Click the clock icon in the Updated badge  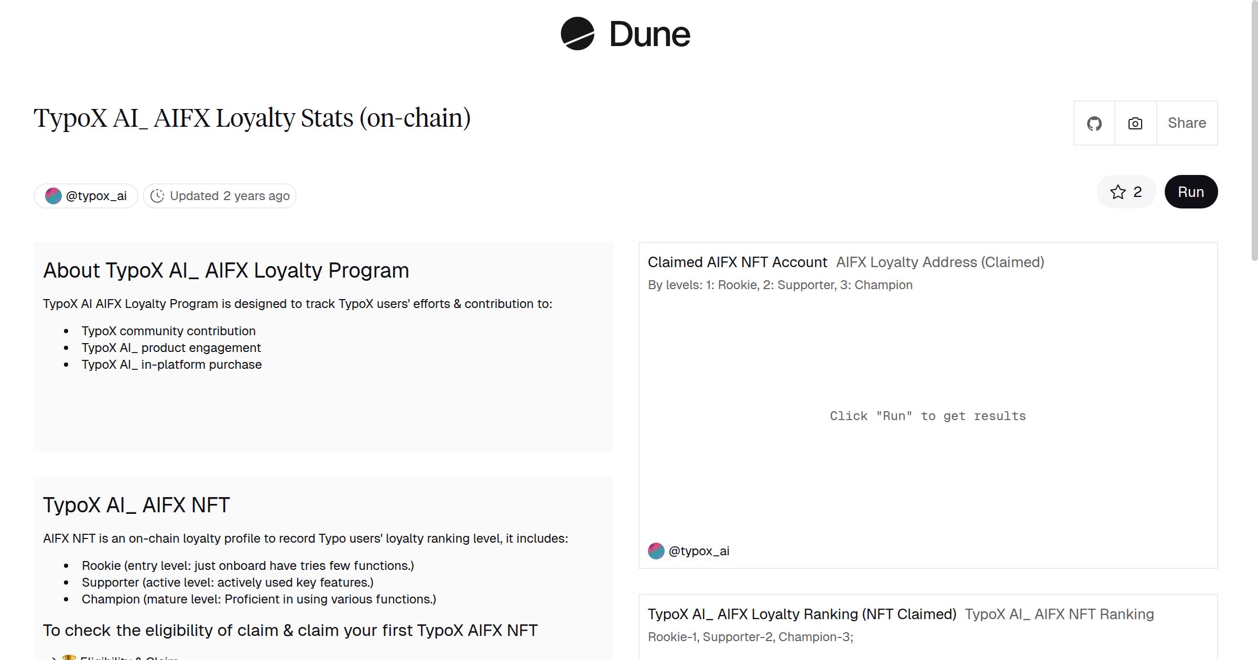[158, 195]
